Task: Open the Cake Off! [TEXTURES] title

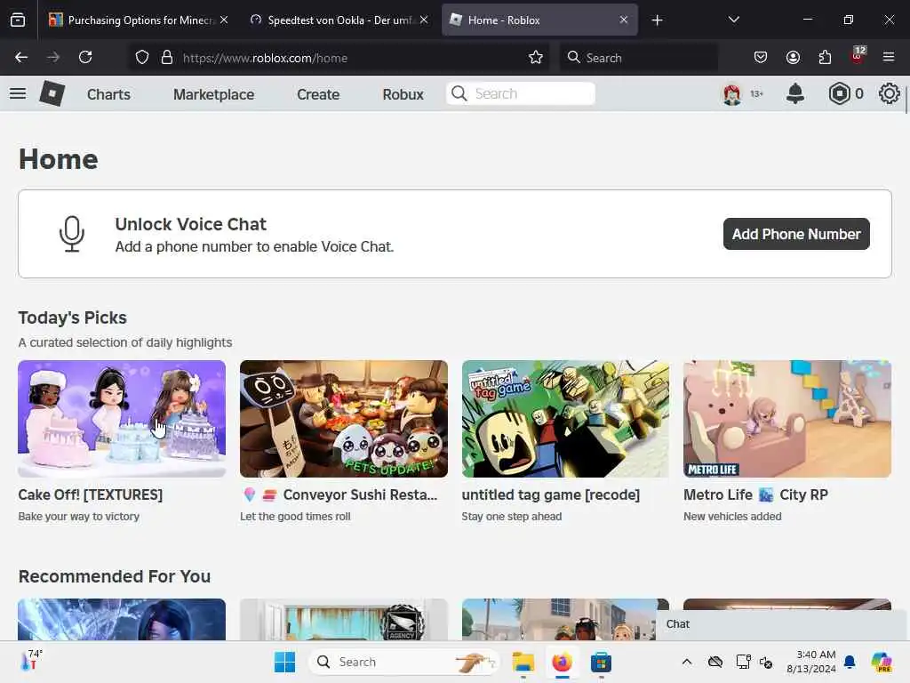Action: (91, 494)
